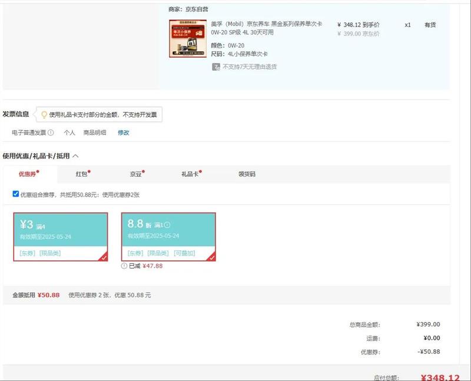This screenshot has height=381, width=471.
Task: Click the 商家：京东自营 merchant label
Action: click(x=188, y=9)
